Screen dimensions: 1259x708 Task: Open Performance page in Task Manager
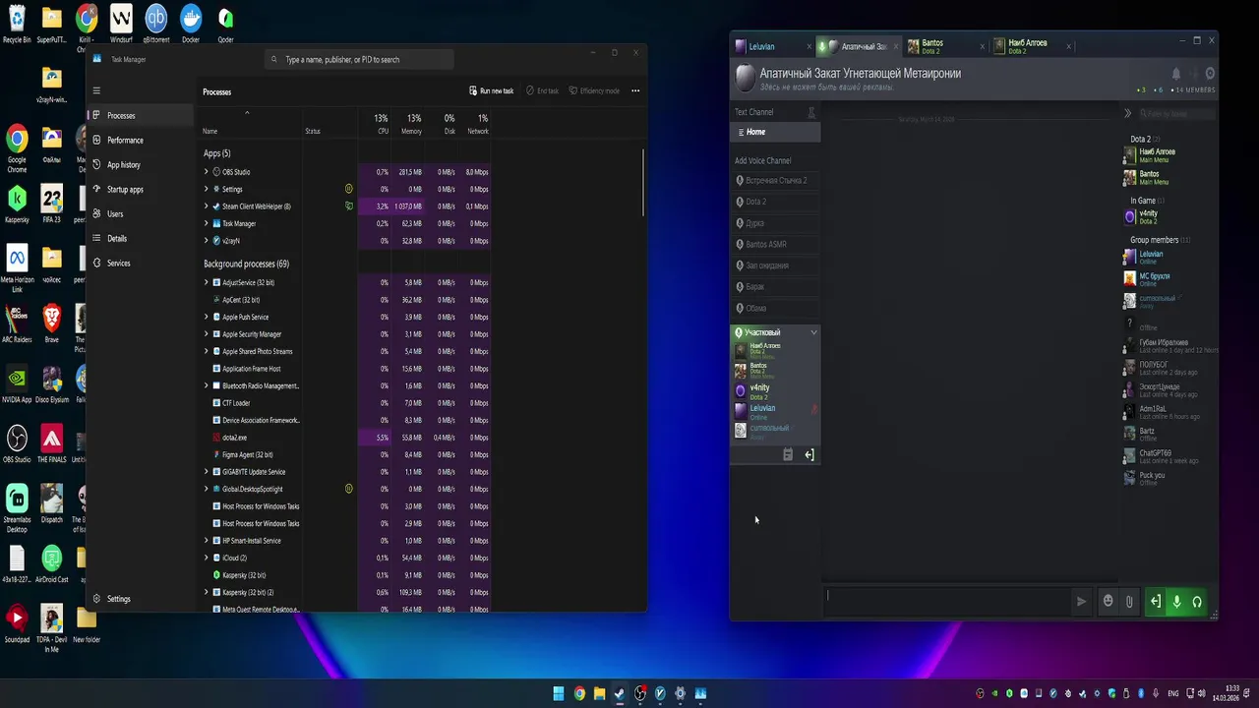141,140
